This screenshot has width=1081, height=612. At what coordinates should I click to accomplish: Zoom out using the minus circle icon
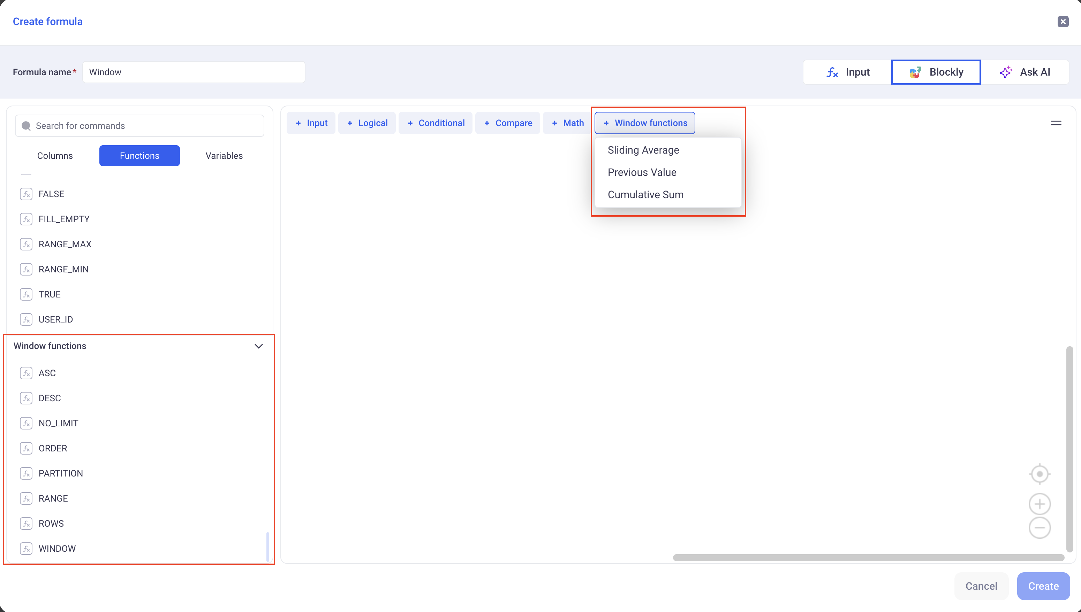pyautogui.click(x=1040, y=528)
